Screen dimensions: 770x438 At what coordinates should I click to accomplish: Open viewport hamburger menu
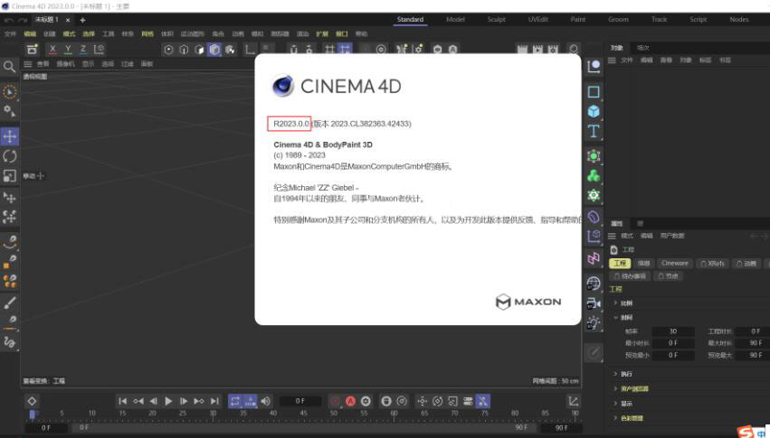pyautogui.click(x=27, y=64)
